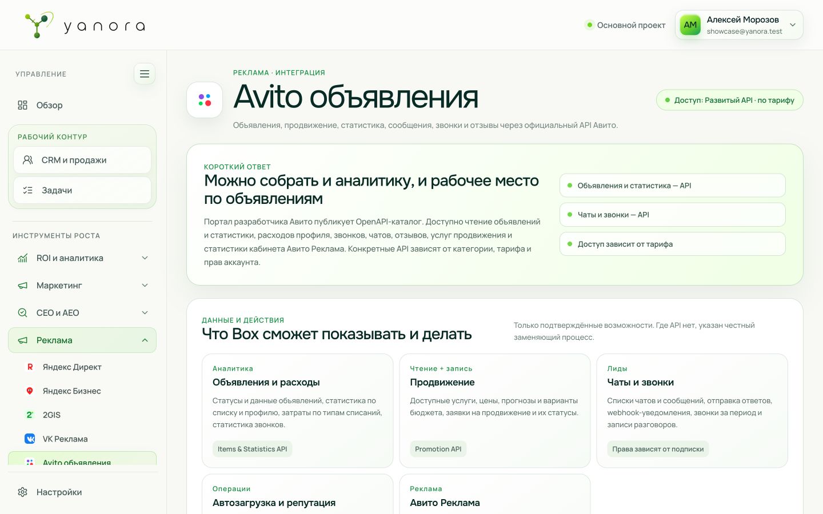
Task: Click the Маркетинг megaphone icon
Action: pyautogui.click(x=23, y=286)
